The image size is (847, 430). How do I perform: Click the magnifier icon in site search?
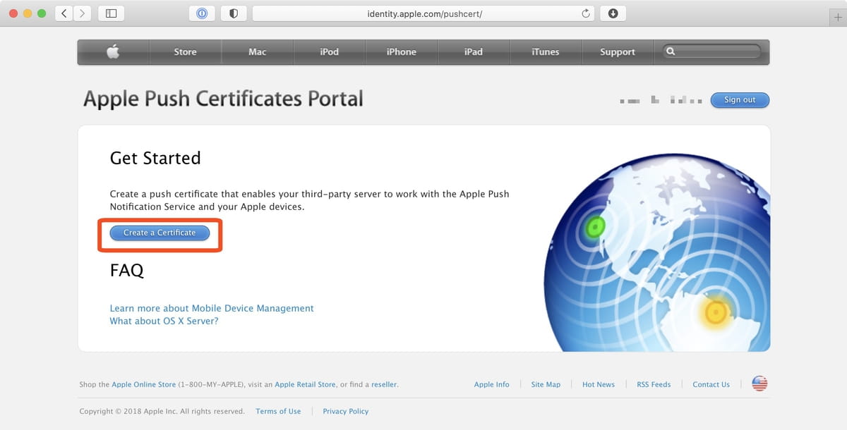coord(671,51)
